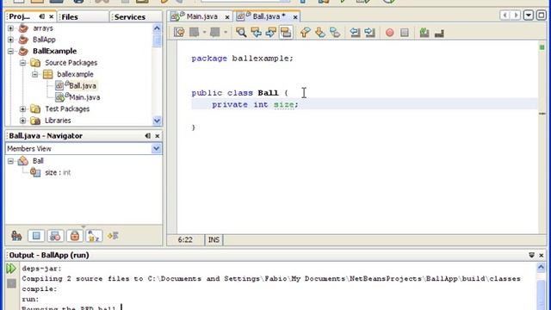Click Stop Macro Recording square icon
The image size is (551, 310).
coord(405,33)
